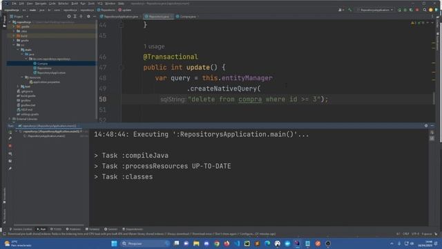Select build.gradle file in project tree
Viewport: 442px width, 249px height.
[x=26, y=96]
